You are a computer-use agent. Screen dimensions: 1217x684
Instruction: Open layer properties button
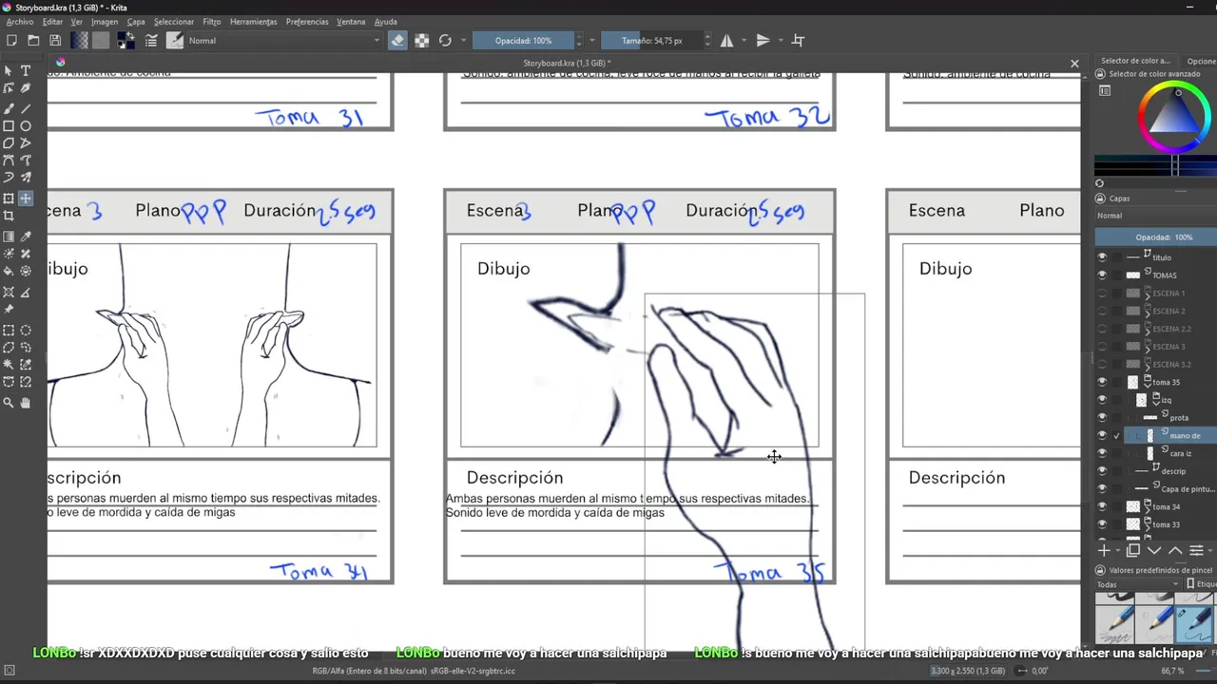(1196, 550)
